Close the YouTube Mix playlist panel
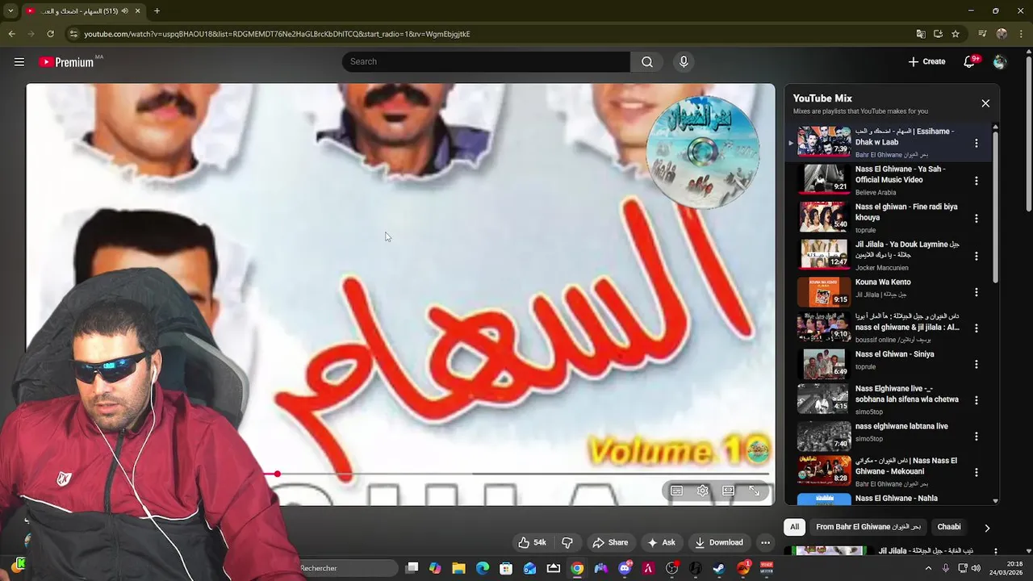The image size is (1033, 581). (985, 103)
